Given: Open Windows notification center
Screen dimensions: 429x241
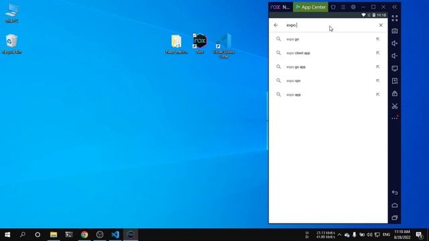Looking at the screenshot, I should [x=419, y=234].
